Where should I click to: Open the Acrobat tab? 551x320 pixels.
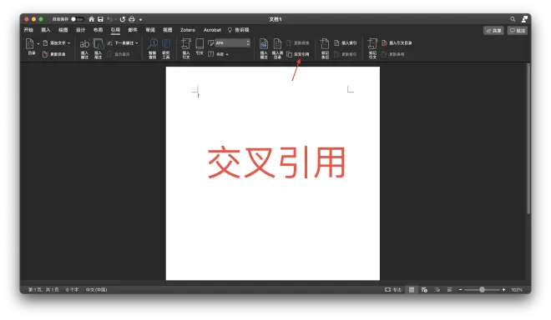[212, 30]
